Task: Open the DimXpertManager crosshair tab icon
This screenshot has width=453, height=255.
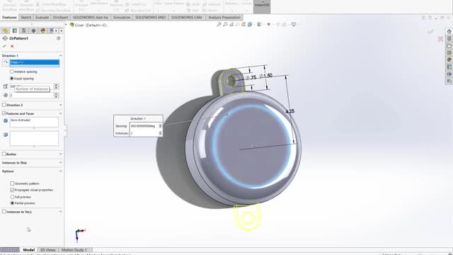Action: coord(33,30)
